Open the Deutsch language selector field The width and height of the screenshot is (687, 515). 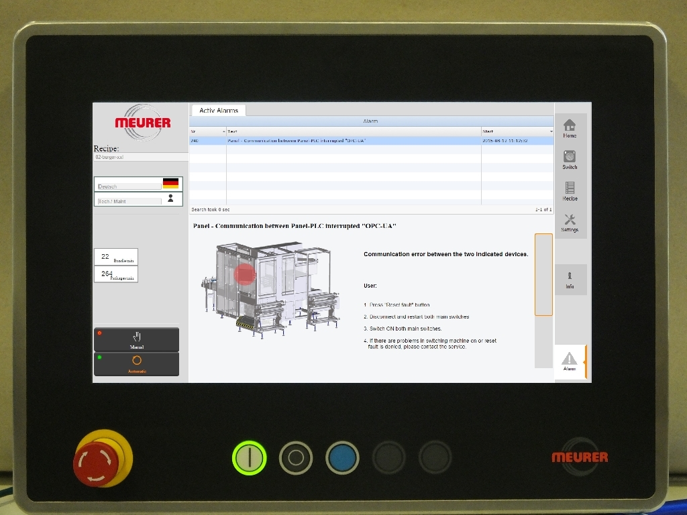129,186
